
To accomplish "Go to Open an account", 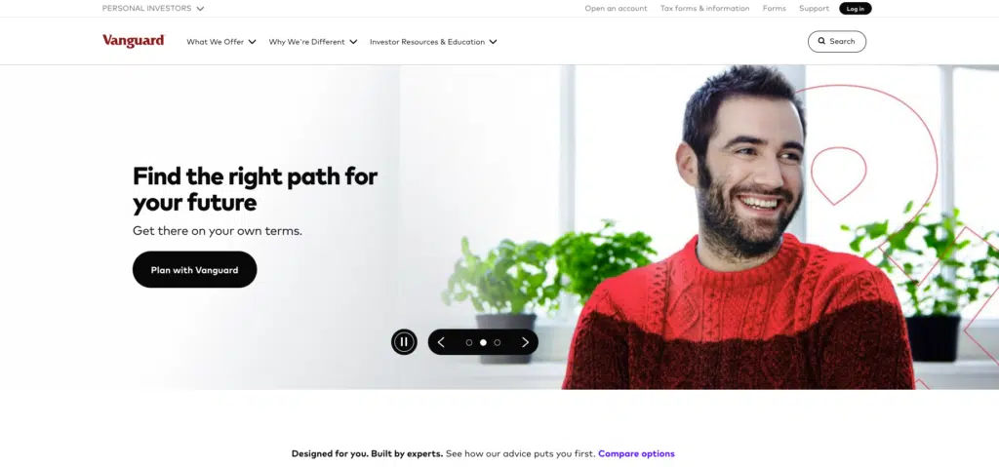I will tap(616, 8).
